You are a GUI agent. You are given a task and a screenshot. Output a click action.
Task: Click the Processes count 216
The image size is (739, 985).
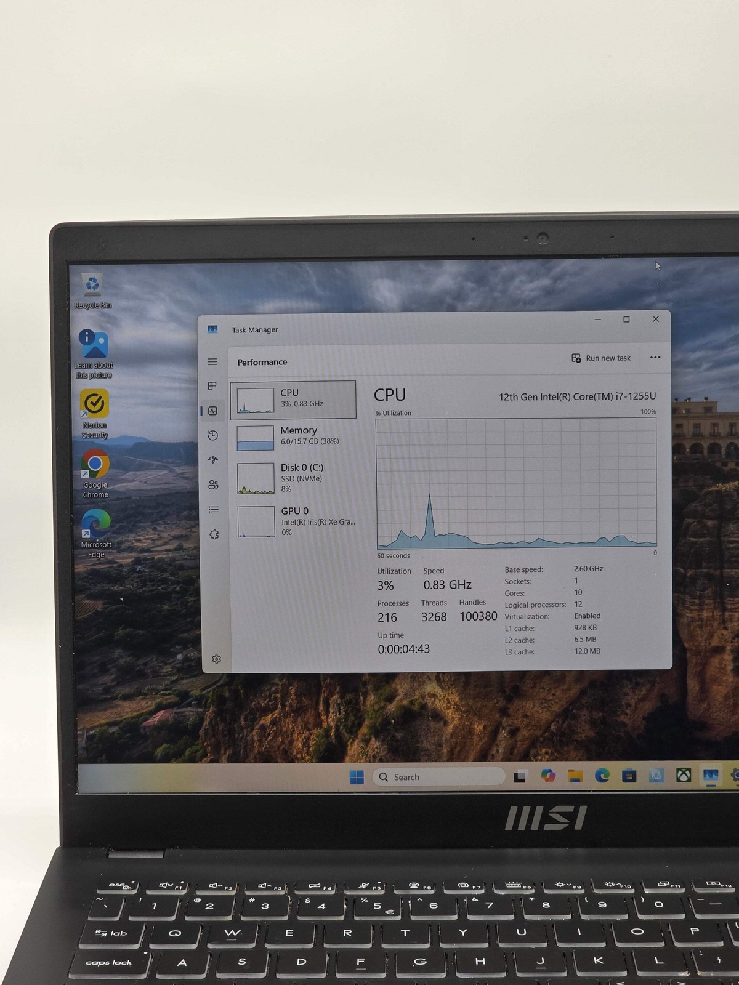coord(387,617)
